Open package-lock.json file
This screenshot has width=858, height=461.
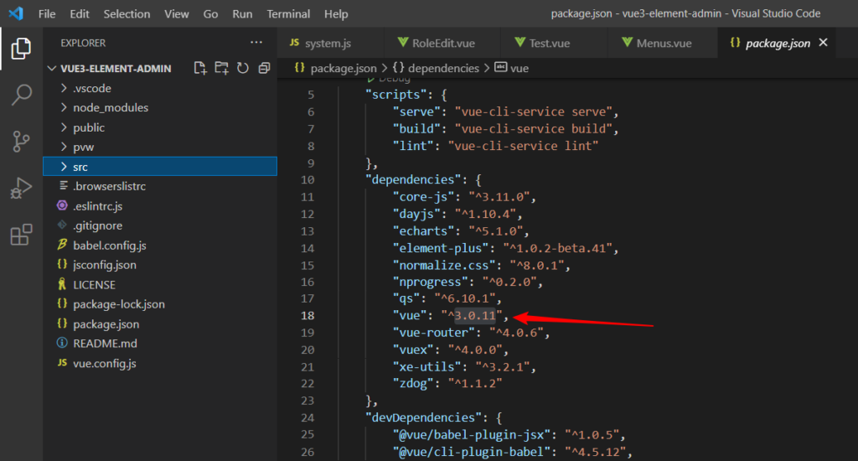click(160, 304)
